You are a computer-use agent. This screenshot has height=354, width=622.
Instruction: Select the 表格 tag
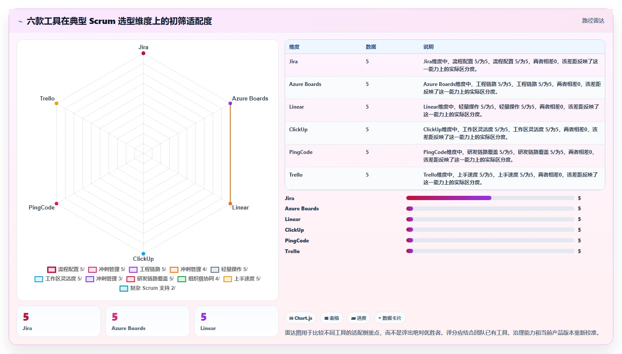click(332, 318)
